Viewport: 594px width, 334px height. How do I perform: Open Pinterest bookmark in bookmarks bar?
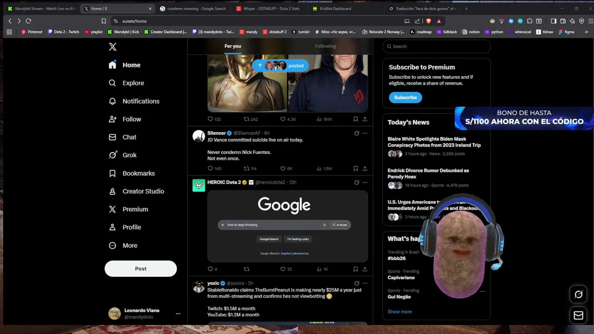click(32, 32)
